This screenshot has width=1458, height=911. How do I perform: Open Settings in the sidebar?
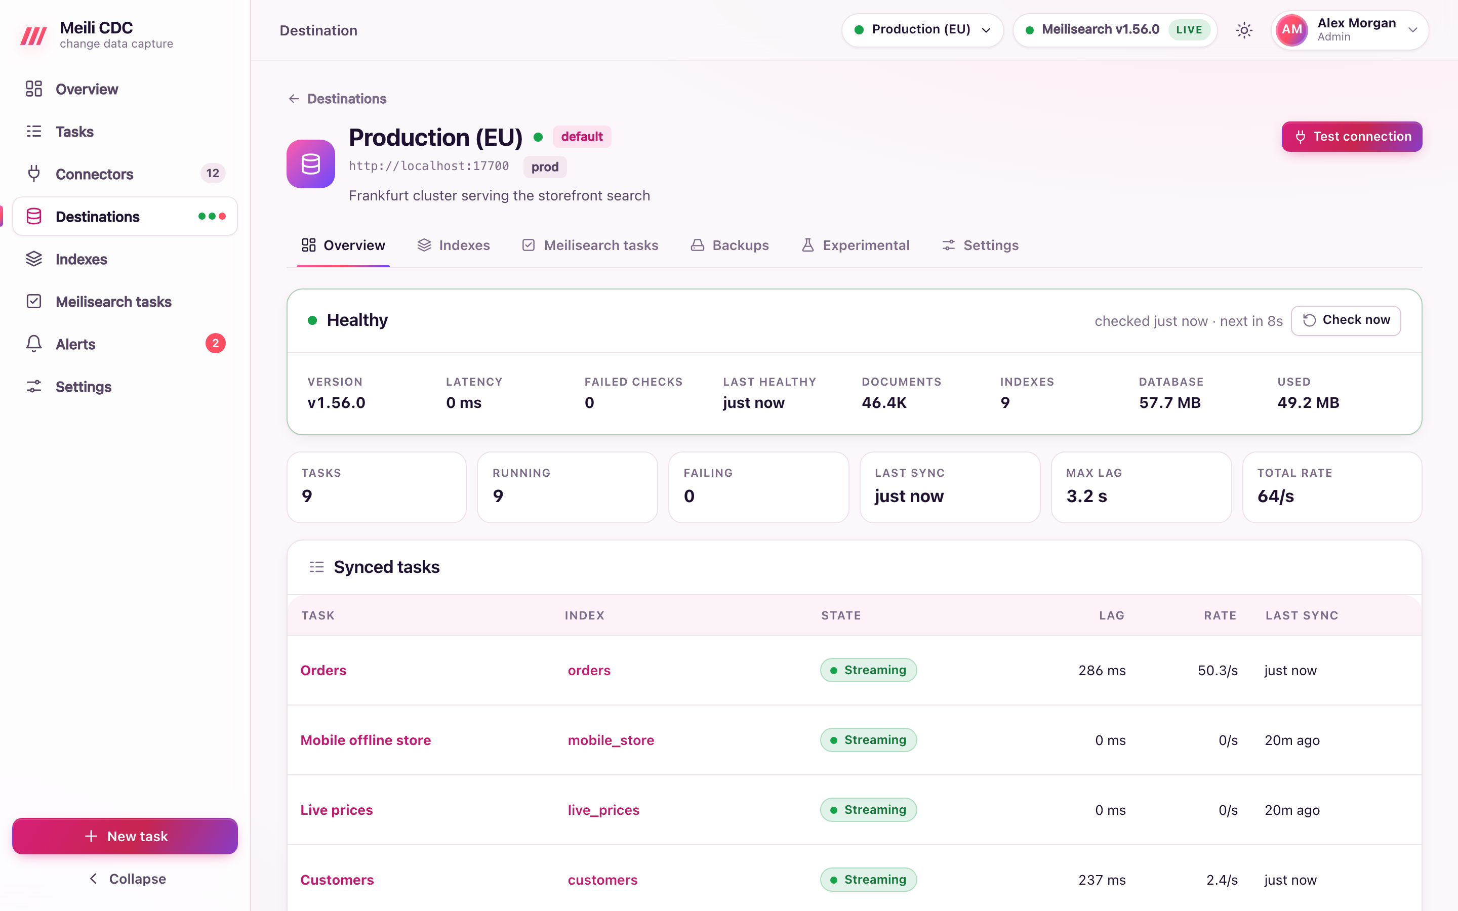(x=126, y=386)
